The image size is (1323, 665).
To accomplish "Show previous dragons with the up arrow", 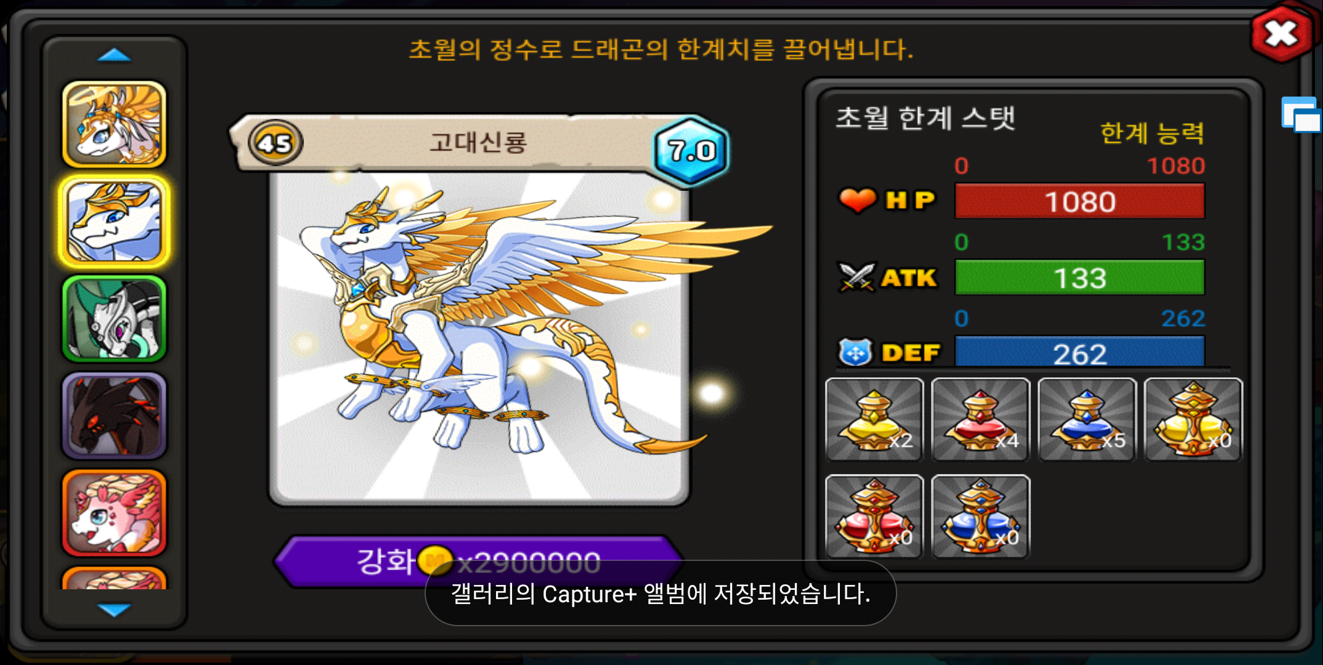I will [x=114, y=56].
